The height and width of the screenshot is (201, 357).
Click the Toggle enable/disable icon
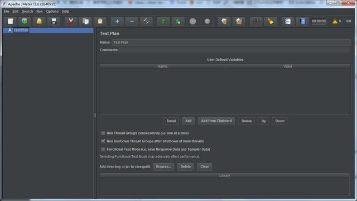(146, 21)
